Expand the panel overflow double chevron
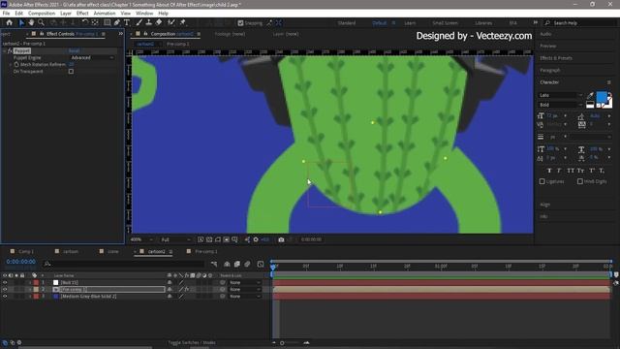The image size is (620, 349). coord(120,34)
